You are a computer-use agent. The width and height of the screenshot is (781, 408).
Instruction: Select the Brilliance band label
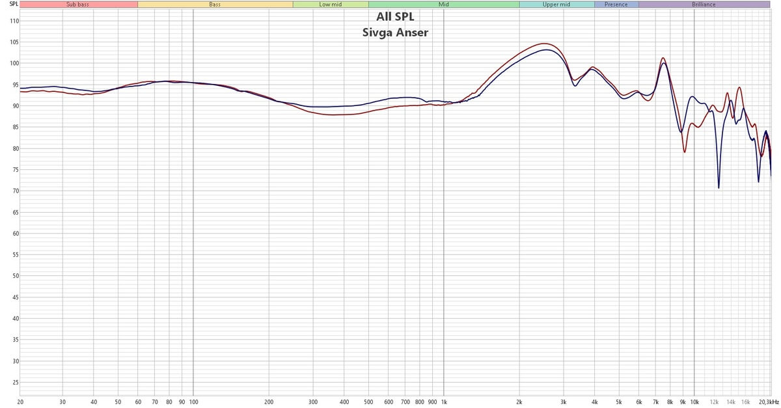(704, 5)
